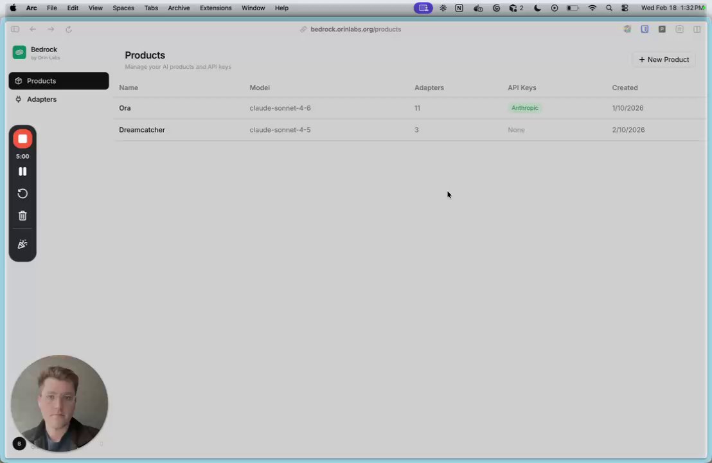Click the Anthropic API key badge
Screen dimensions: 712x463
524,108
